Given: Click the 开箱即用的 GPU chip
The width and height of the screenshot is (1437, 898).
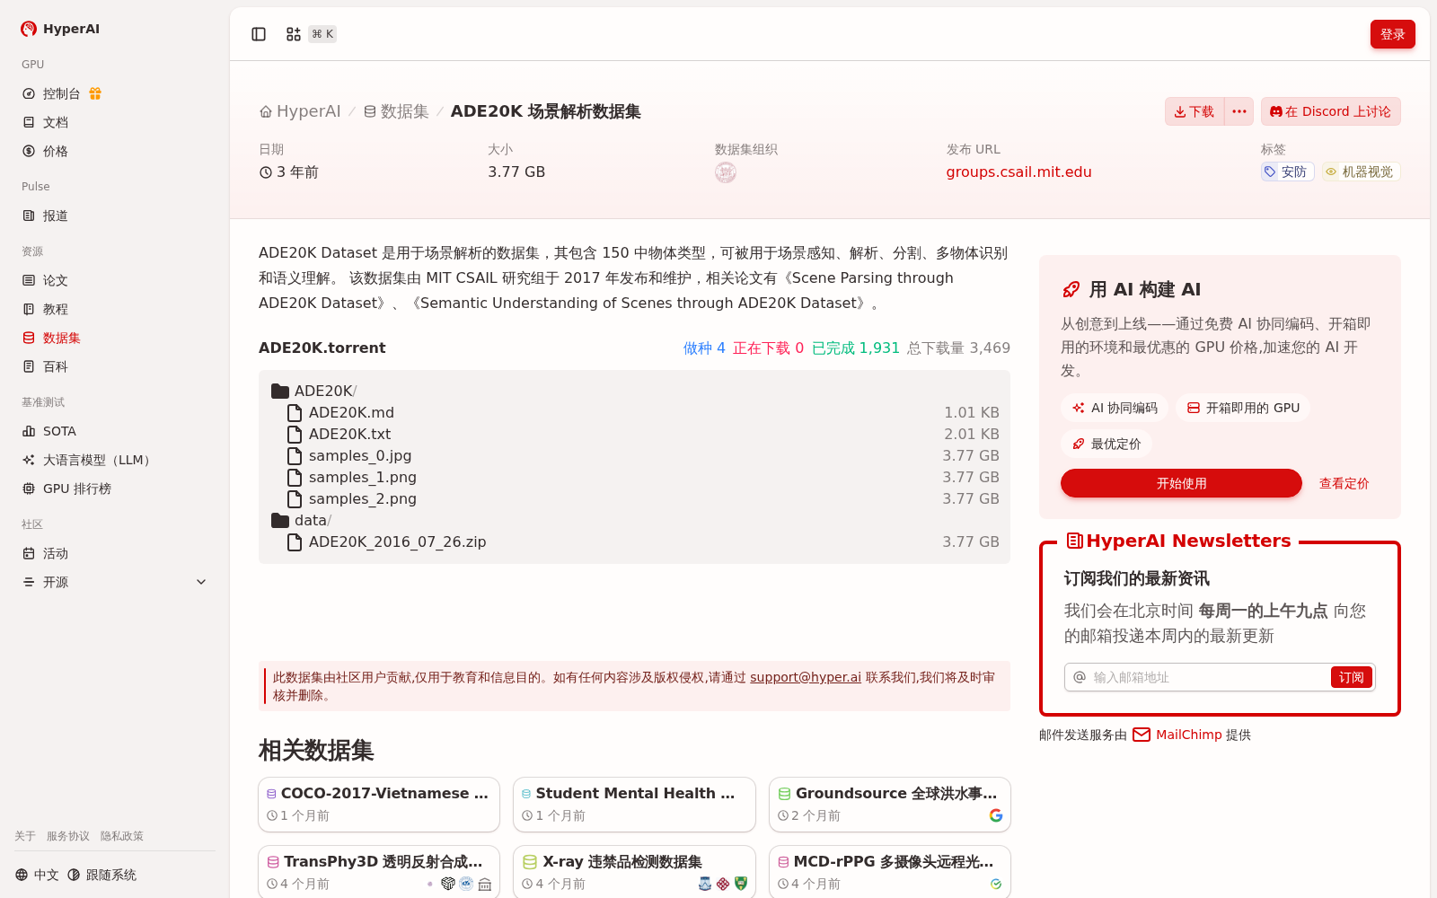Looking at the screenshot, I should point(1243,408).
